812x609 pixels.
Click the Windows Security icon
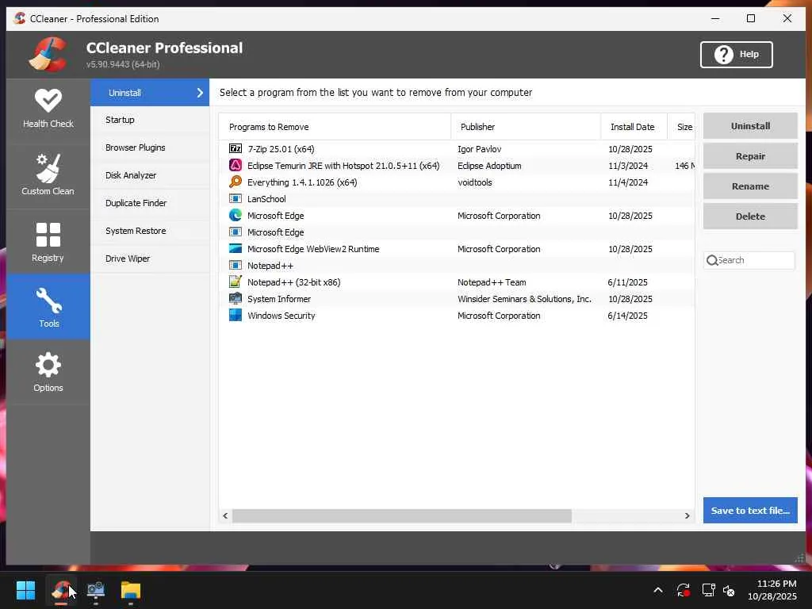pyautogui.click(x=235, y=315)
